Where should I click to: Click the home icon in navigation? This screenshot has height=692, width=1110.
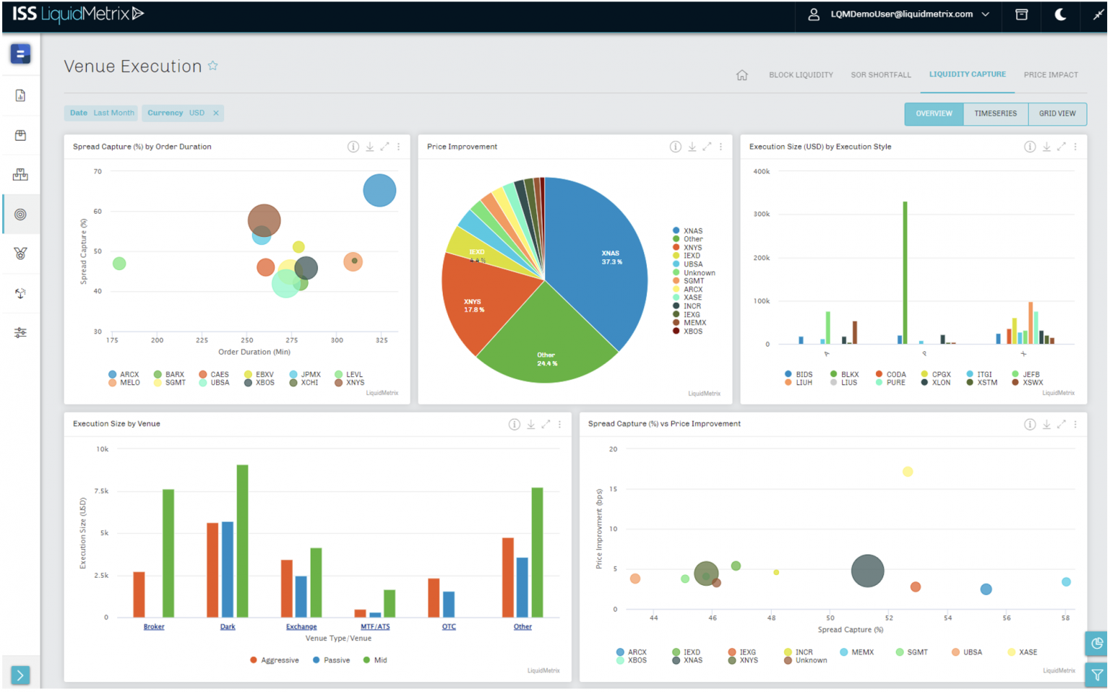pyautogui.click(x=741, y=75)
